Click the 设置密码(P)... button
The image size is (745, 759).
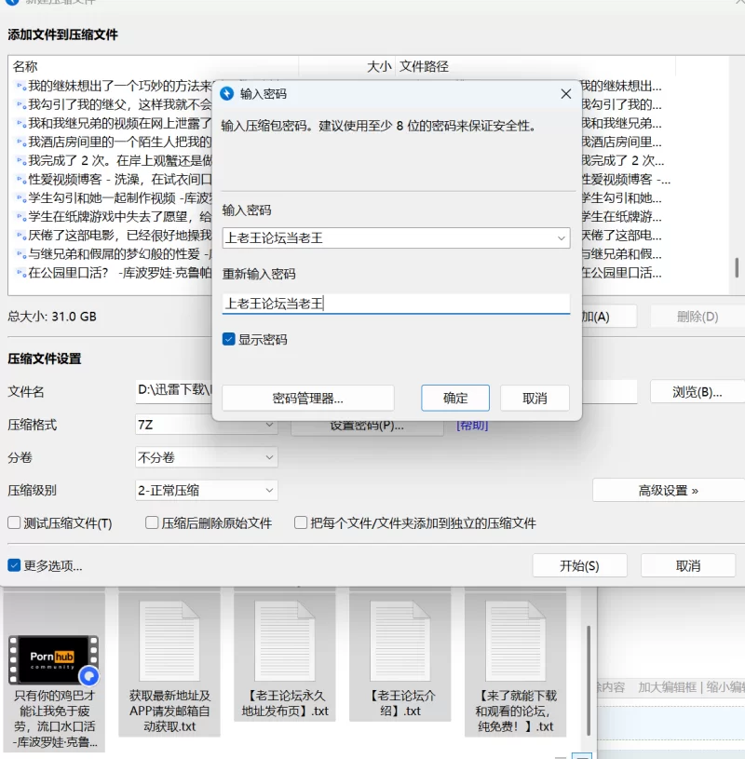pos(367,426)
